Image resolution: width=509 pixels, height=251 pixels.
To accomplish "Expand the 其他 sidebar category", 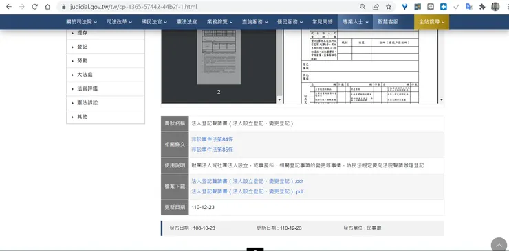I will pyautogui.click(x=105, y=117).
